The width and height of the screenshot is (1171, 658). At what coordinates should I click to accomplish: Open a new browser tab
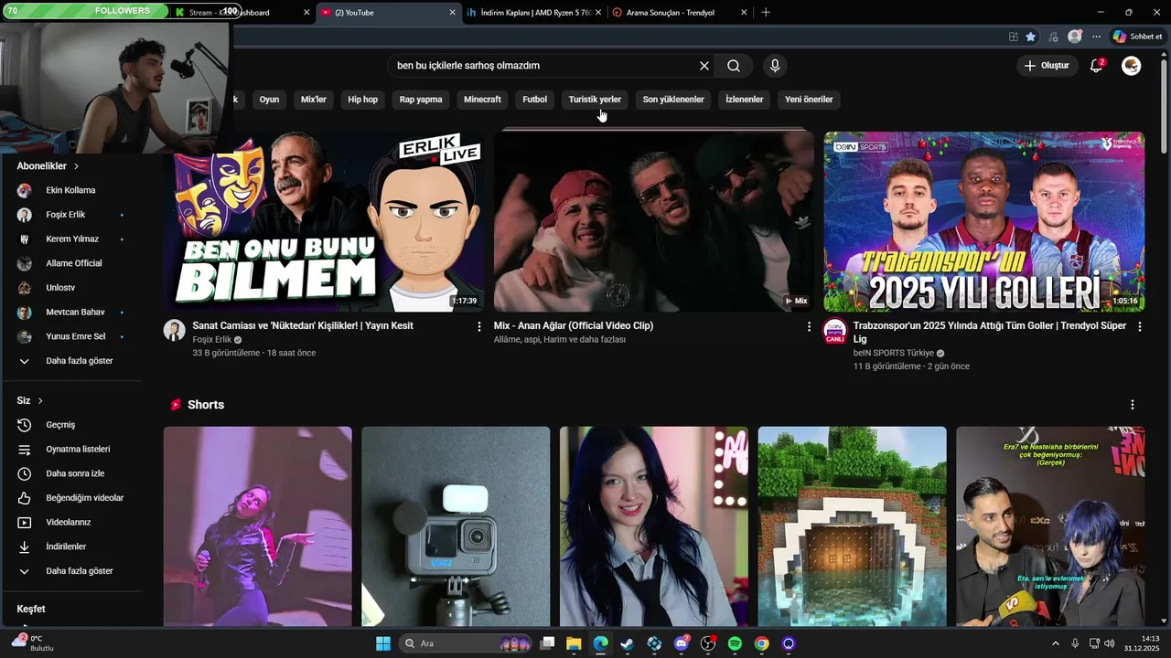[766, 13]
